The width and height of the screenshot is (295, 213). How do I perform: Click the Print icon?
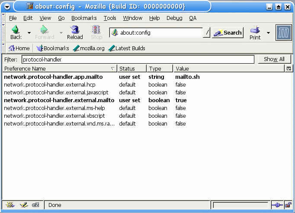(255, 33)
